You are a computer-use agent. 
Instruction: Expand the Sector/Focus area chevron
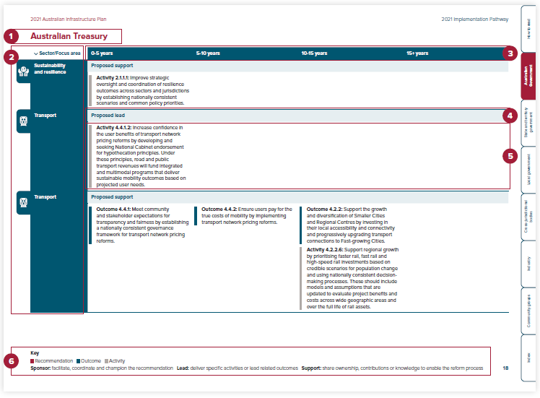click(35, 53)
